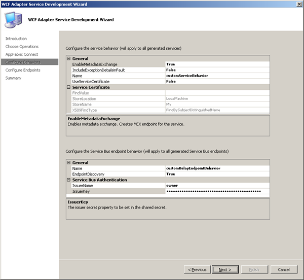
Task: Click the Service Certificate category header
Action: (x=91, y=87)
